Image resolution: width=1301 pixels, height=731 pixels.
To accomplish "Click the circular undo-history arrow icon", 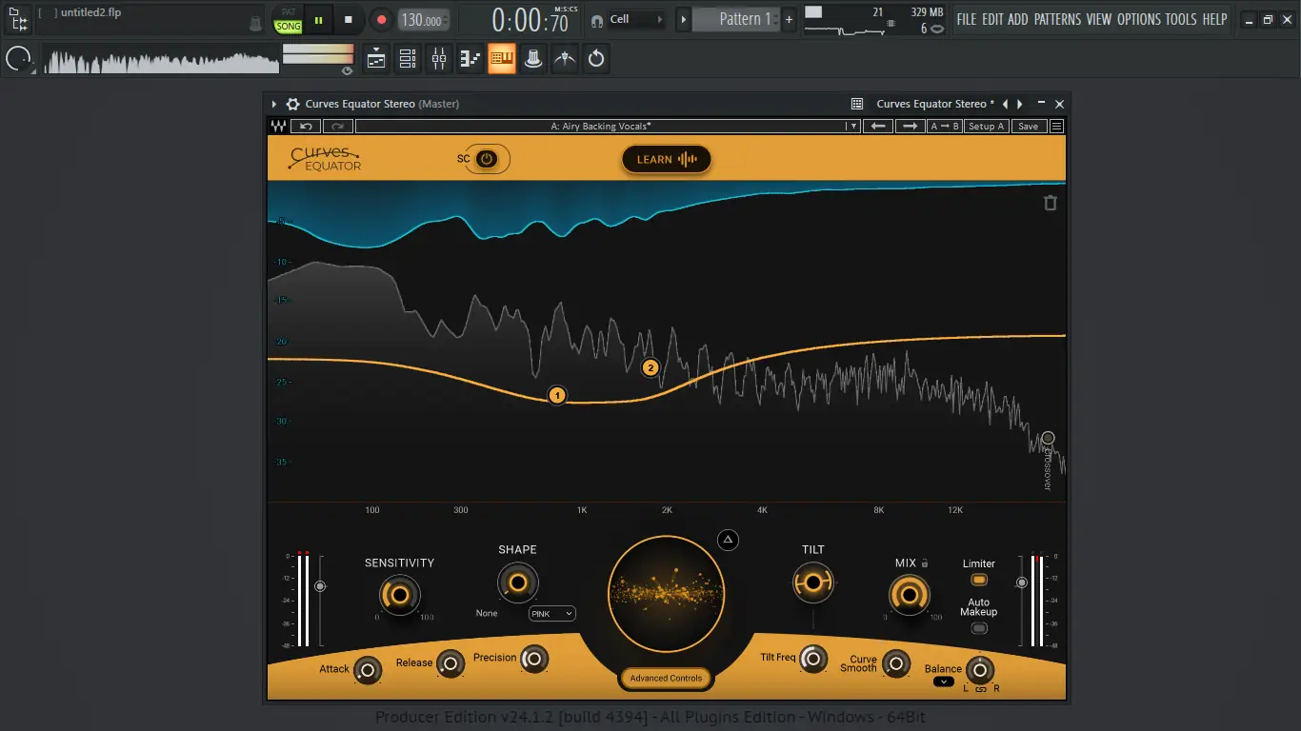I will [596, 59].
